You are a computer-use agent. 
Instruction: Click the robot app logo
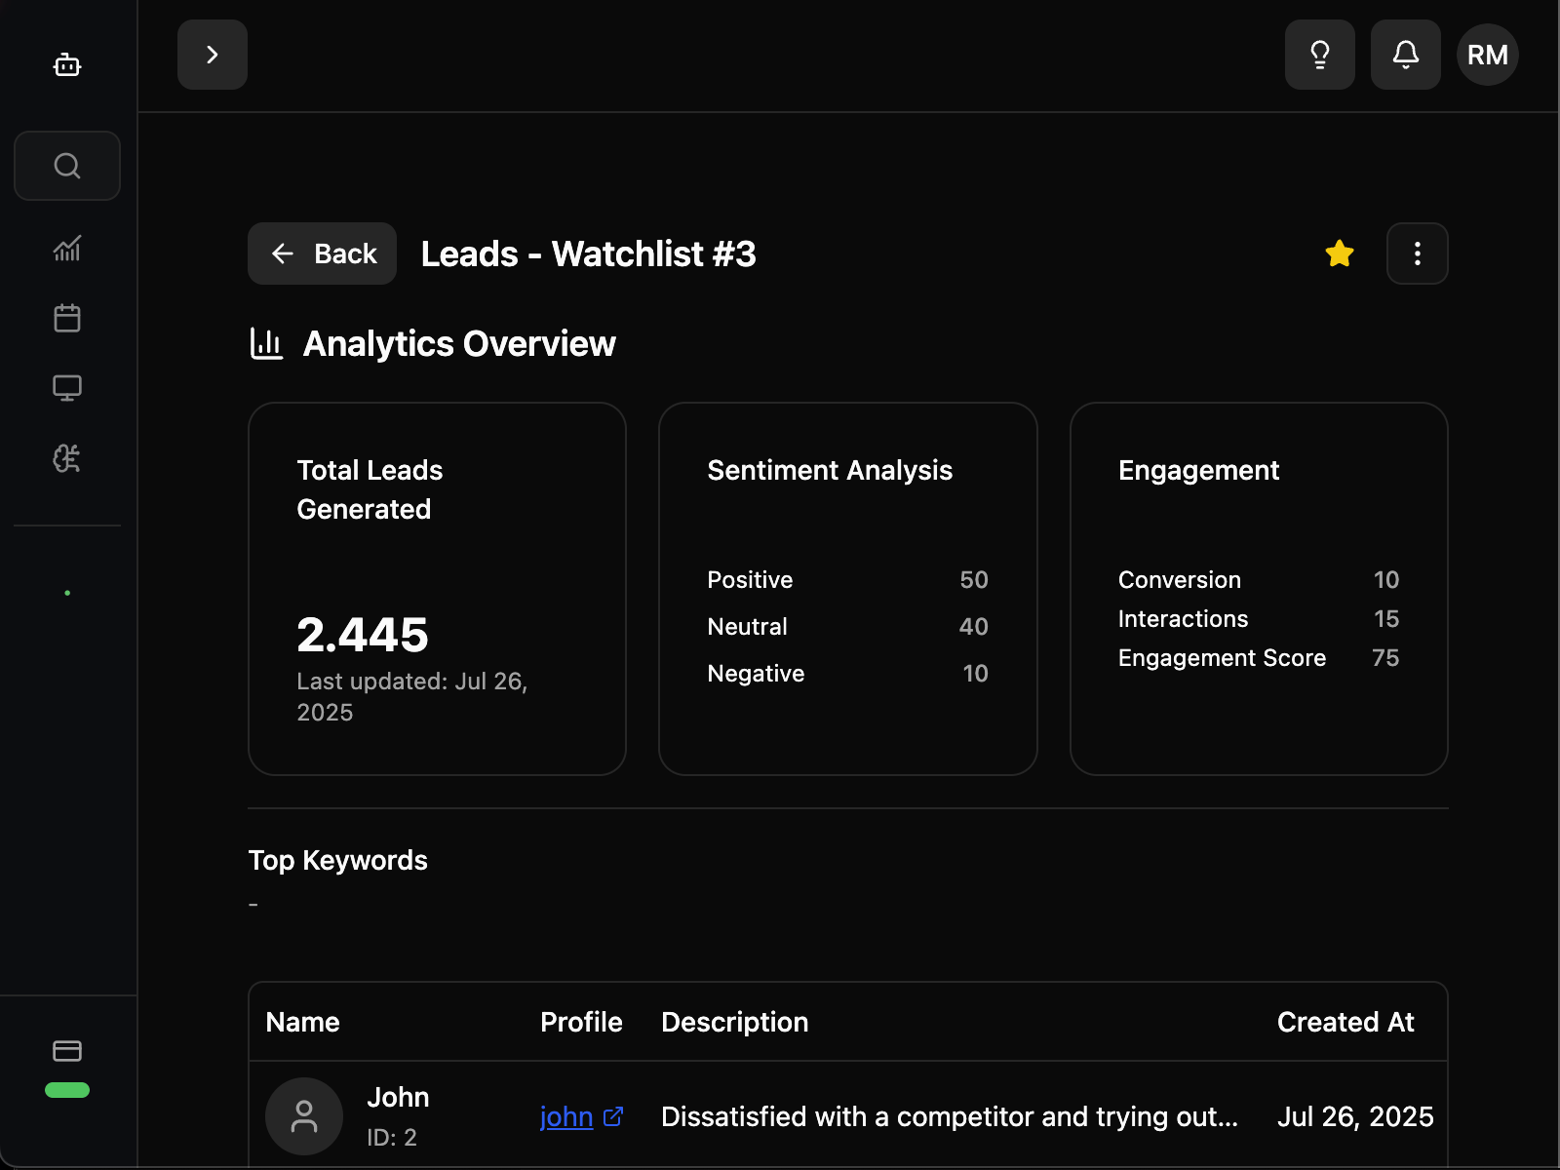(x=66, y=65)
